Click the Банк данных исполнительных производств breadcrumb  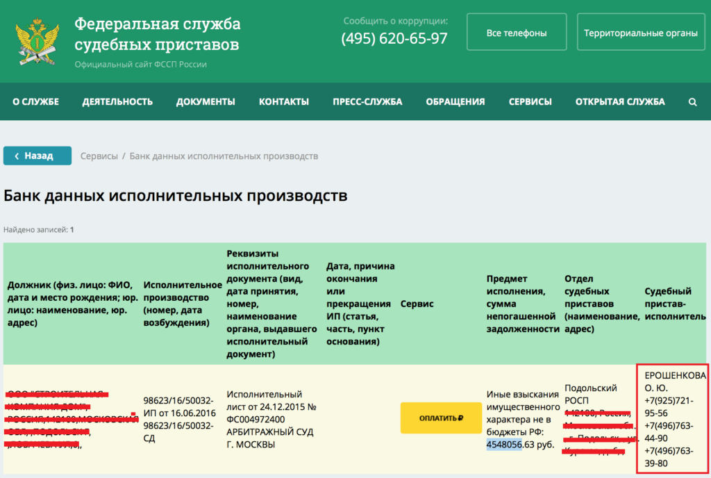coord(224,156)
